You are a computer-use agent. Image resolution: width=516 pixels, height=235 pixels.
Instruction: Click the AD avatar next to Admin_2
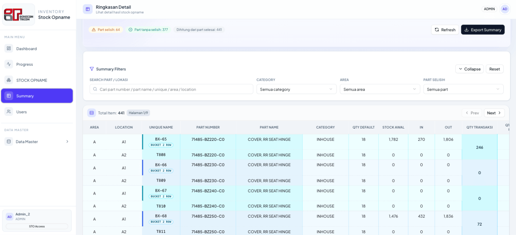click(x=9, y=217)
